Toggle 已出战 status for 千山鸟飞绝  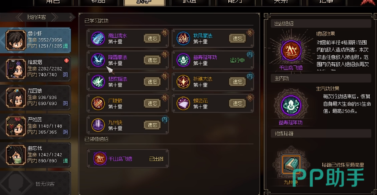156,159
